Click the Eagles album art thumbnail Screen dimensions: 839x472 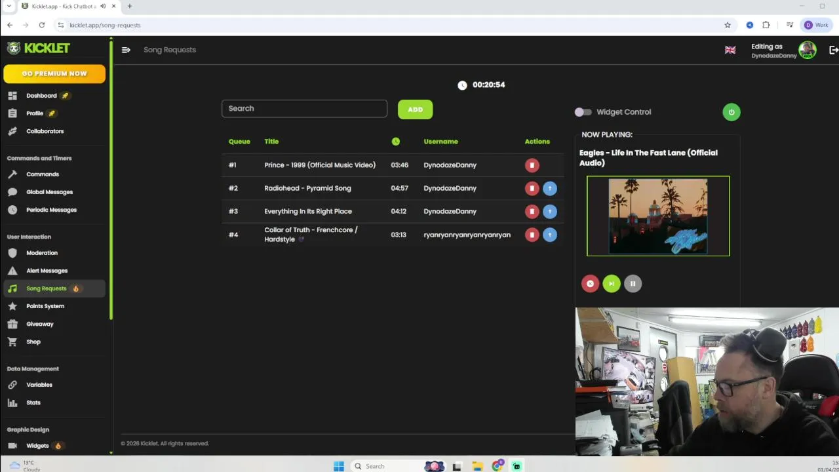[x=658, y=216]
